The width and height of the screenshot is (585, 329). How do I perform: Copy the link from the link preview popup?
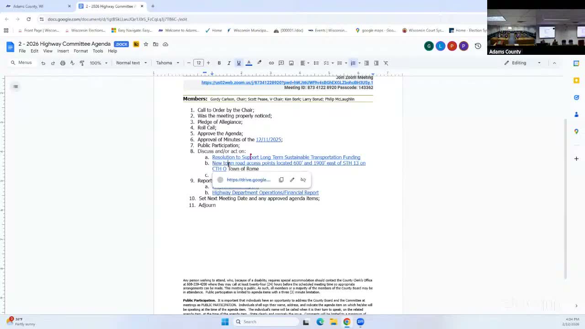pyautogui.click(x=281, y=180)
